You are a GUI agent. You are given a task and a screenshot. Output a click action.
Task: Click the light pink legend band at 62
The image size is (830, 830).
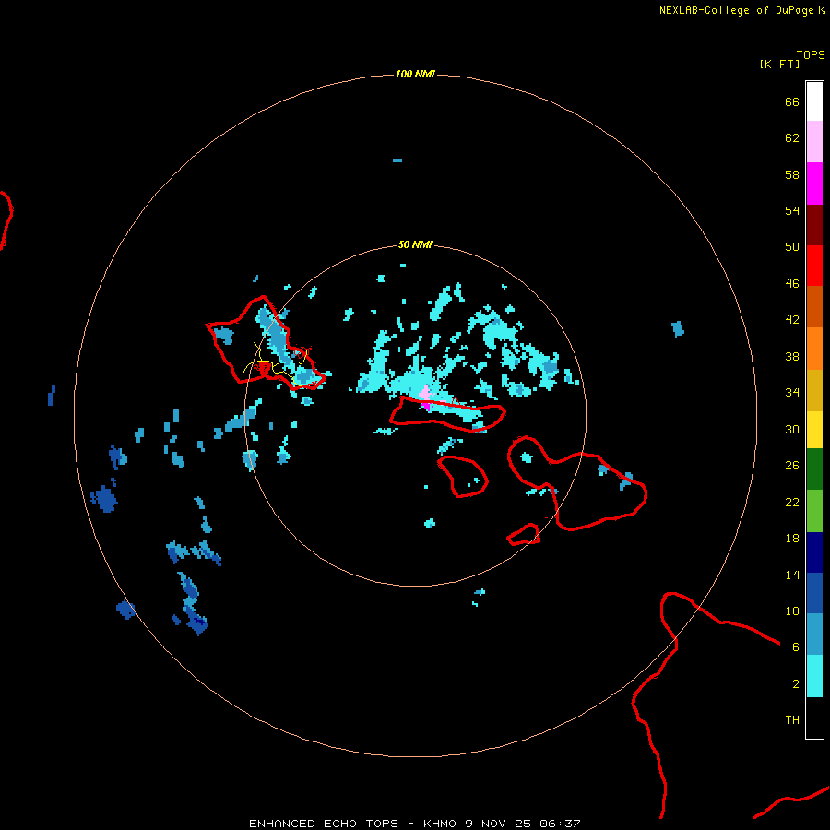coord(814,142)
